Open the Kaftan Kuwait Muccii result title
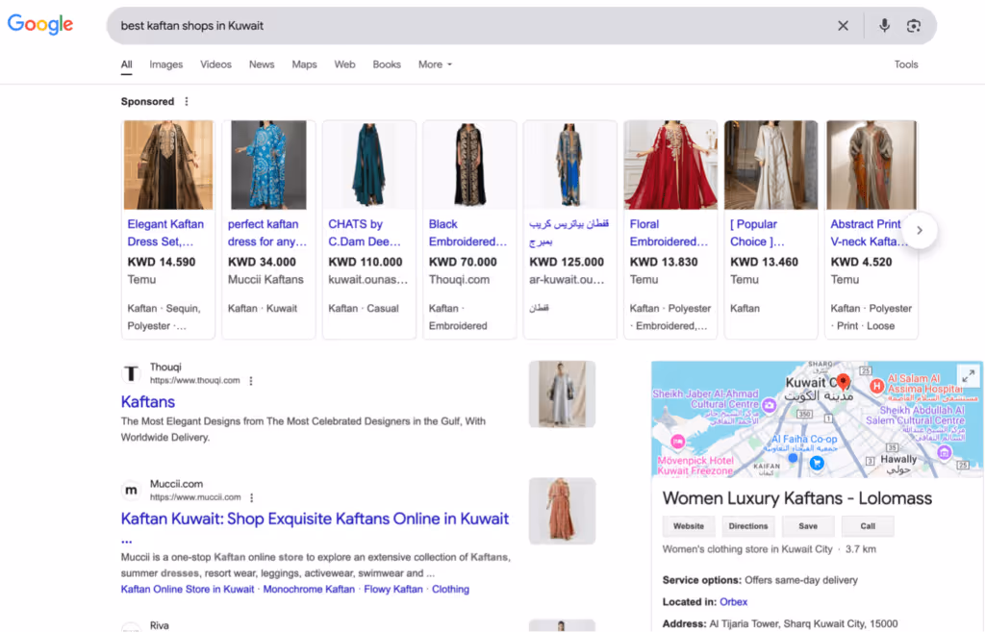Screen dimensions: 985x633 click(x=315, y=519)
